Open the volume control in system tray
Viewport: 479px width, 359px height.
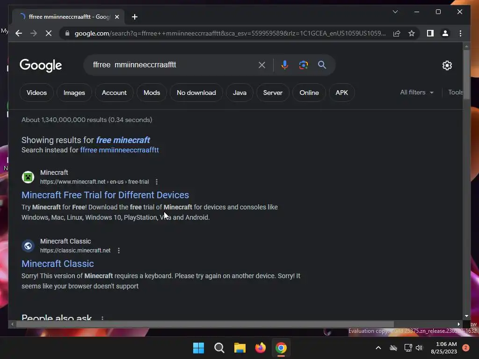tap(419, 348)
